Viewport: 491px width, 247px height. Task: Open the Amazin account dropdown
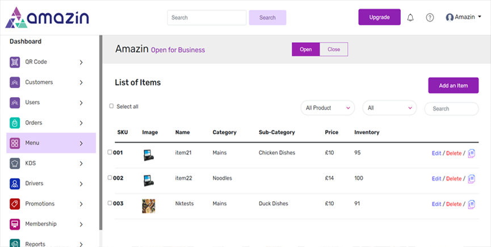(x=464, y=18)
